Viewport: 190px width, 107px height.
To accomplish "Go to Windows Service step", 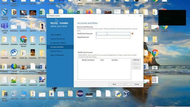I will (x=56, y=51).
